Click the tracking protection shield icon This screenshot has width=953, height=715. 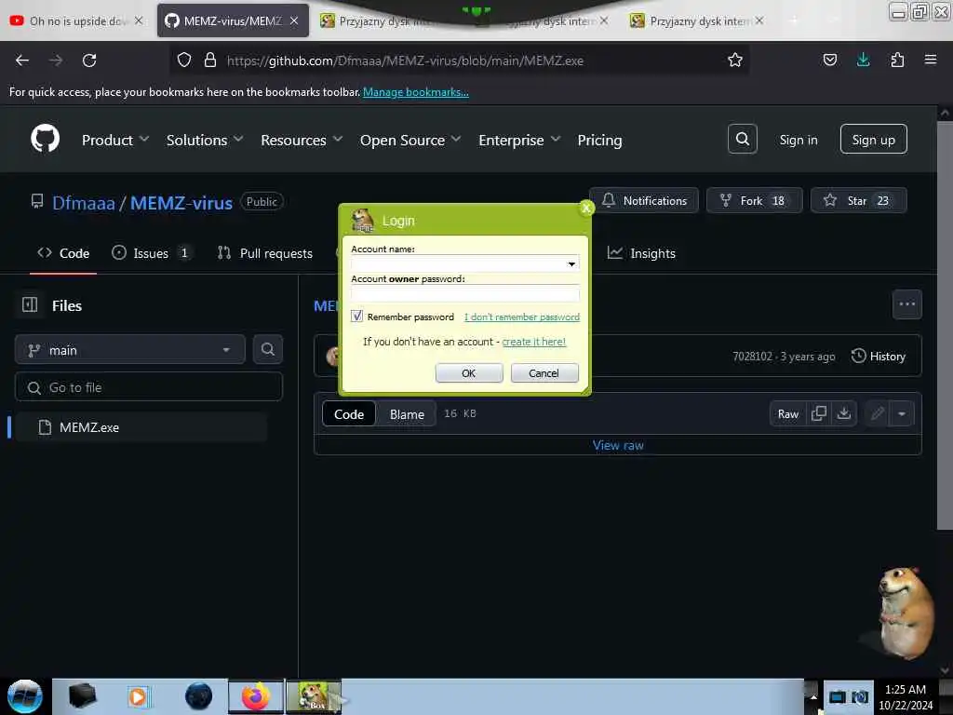[184, 60]
